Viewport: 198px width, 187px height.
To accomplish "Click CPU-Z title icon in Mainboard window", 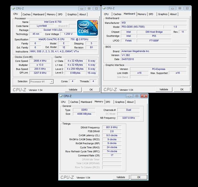I will [x=104, y=8].
